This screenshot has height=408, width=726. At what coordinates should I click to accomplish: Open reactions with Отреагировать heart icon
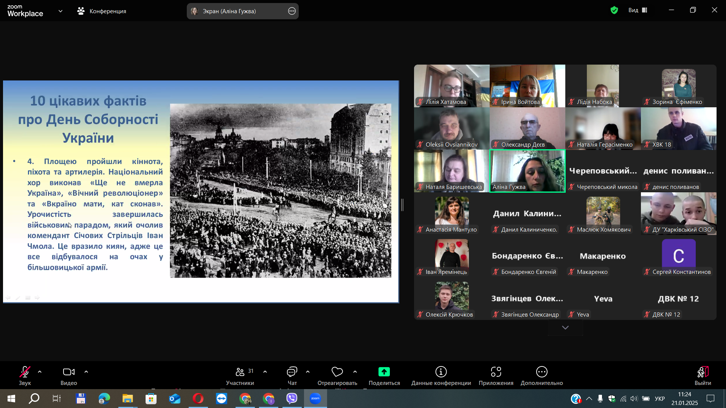pyautogui.click(x=337, y=376)
